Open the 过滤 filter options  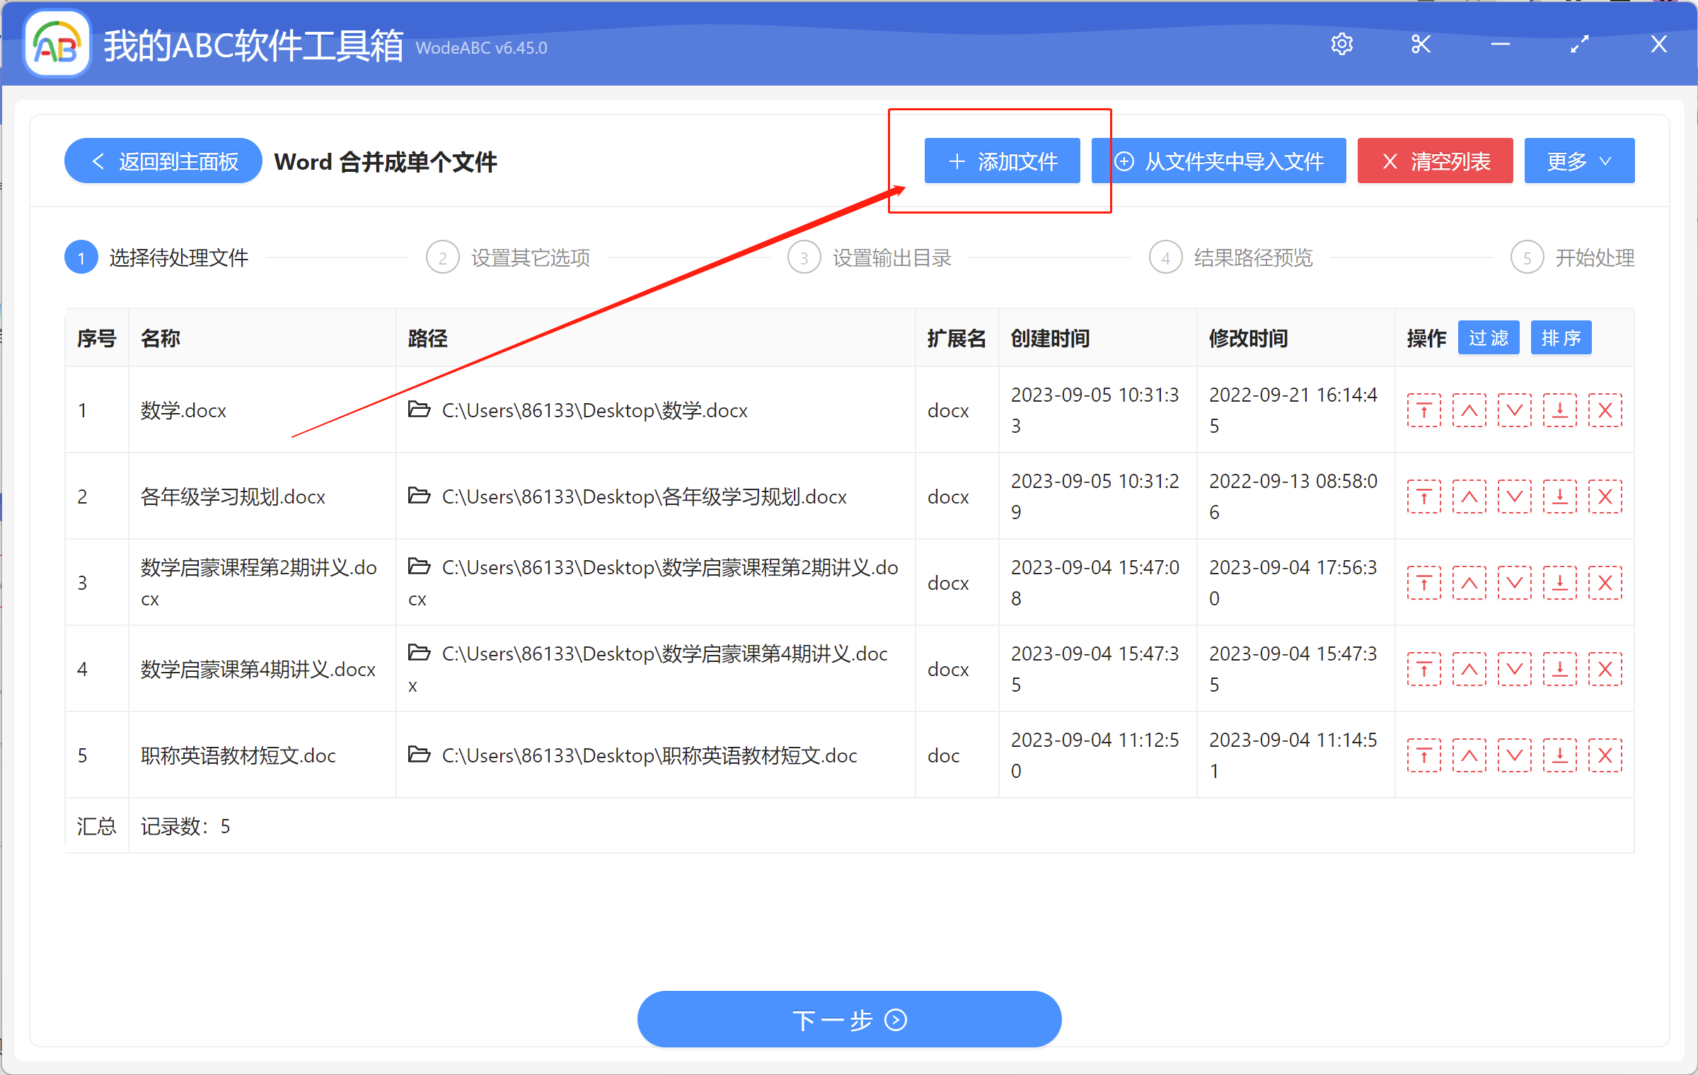[1488, 337]
